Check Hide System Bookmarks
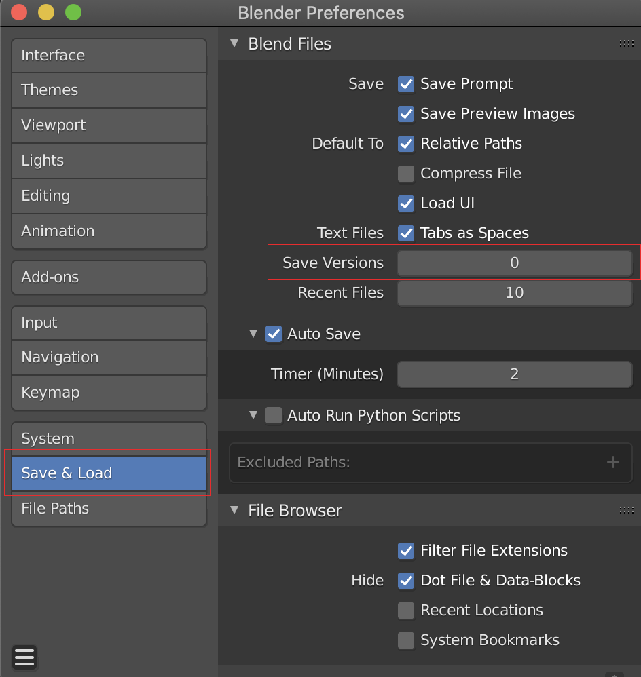 (x=406, y=640)
